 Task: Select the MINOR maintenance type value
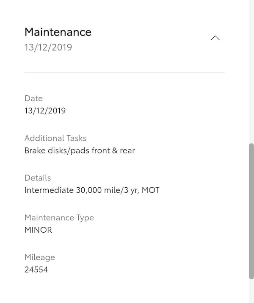click(38, 230)
